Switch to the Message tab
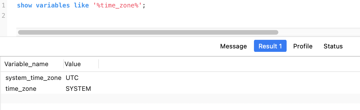The width and height of the screenshot is (360, 110). point(233,46)
